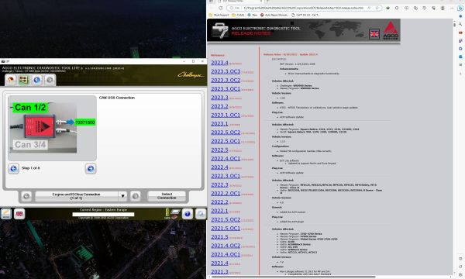Open the 2022.5.OC2 release notes link

pyautogui.click(x=226, y=133)
